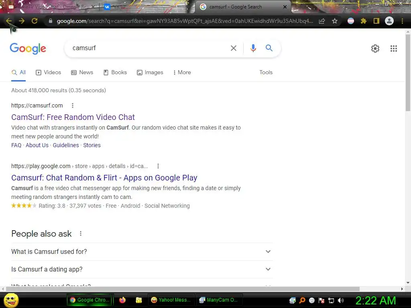The width and height of the screenshot is (411, 308).
Task: Go back with the browser back arrow
Action: coord(9,21)
